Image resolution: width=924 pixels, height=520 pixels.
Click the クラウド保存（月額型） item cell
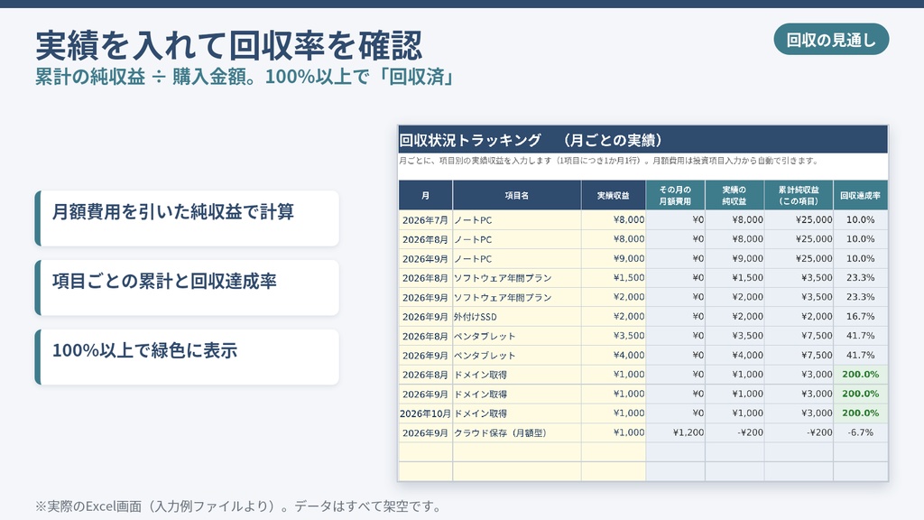click(517, 432)
